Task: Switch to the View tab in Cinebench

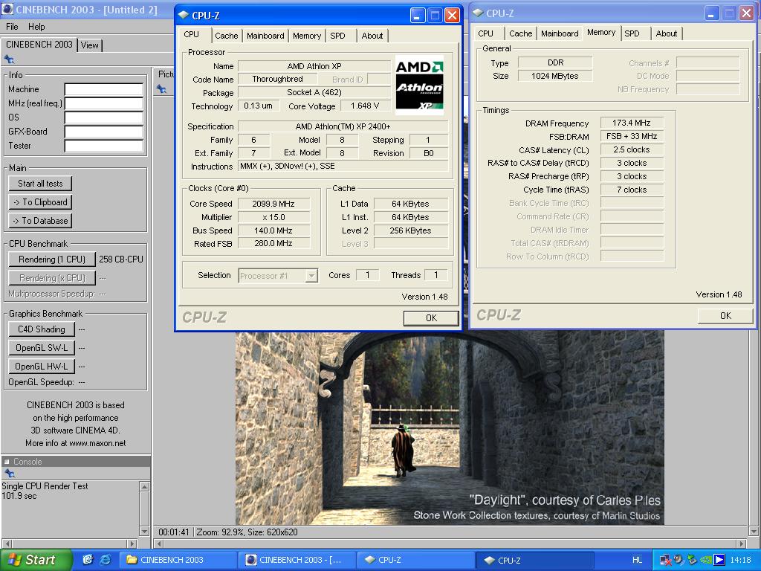Action: [x=90, y=45]
